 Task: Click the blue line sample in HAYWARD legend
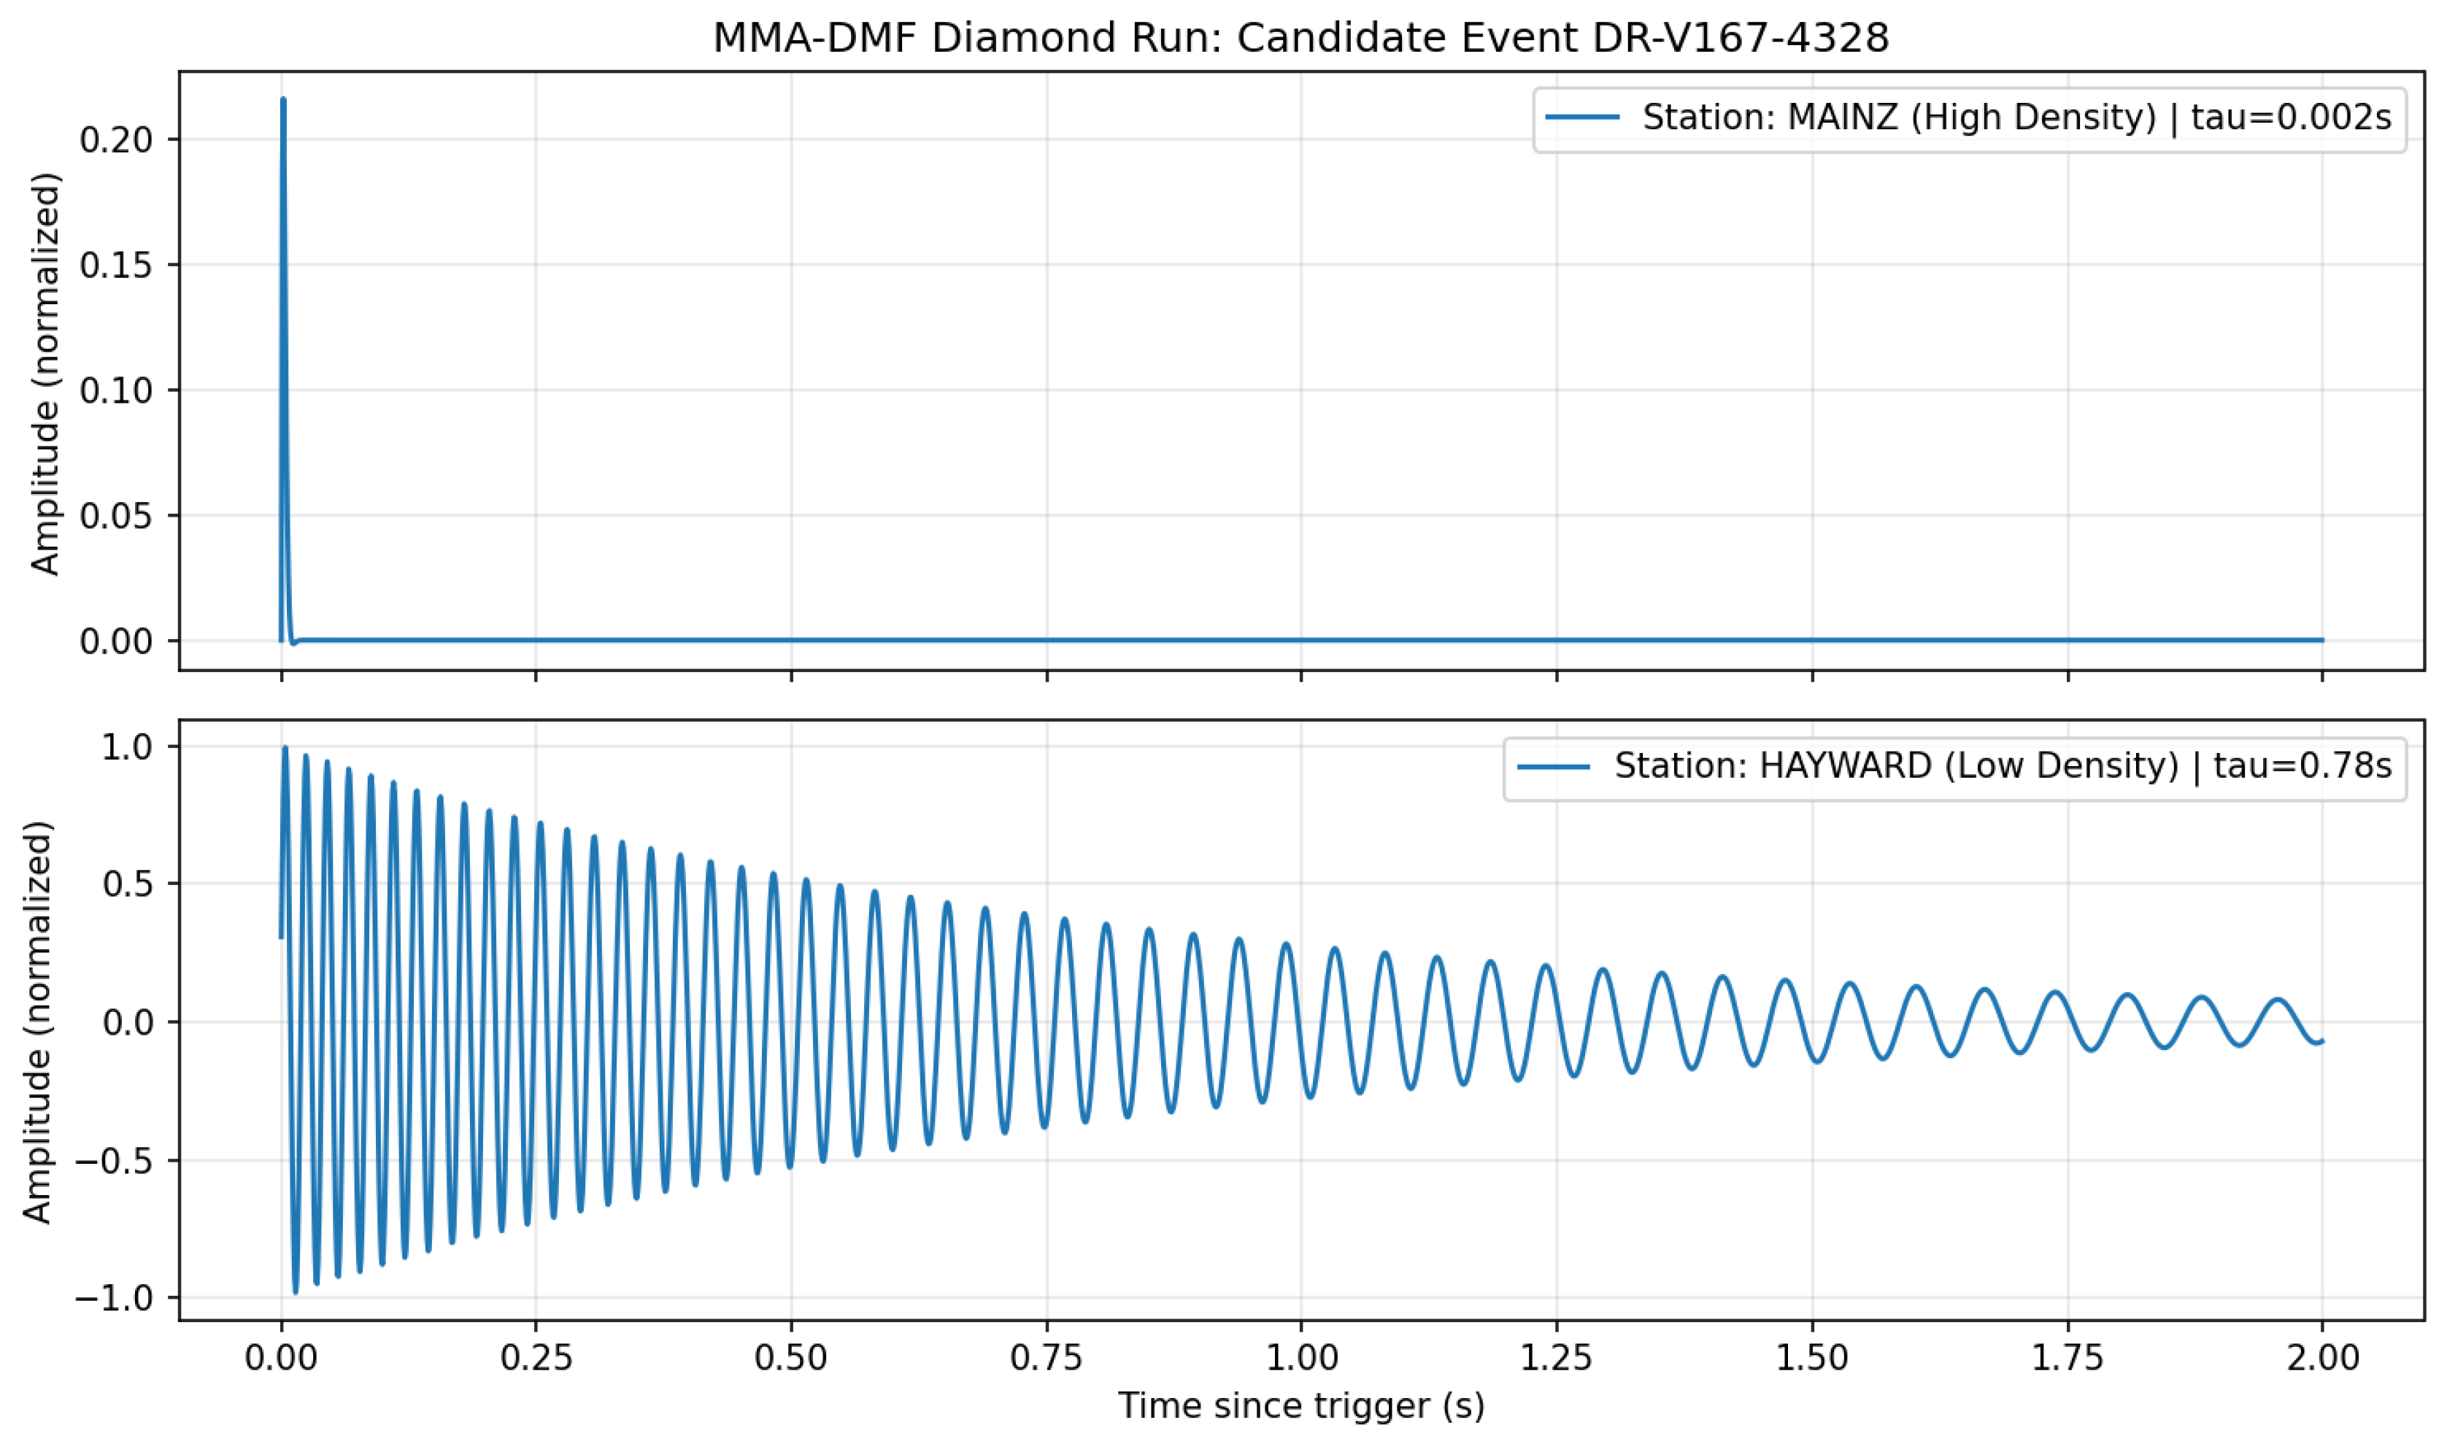pyautogui.click(x=1553, y=767)
